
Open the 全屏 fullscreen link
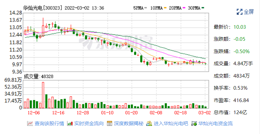pos(249,12)
